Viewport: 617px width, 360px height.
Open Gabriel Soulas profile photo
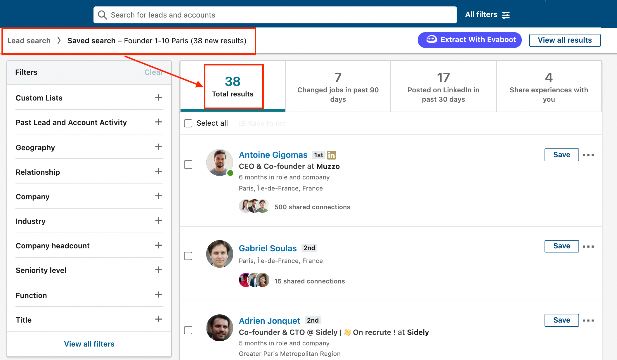tap(220, 254)
